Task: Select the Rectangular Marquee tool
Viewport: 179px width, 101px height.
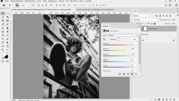Action: pyautogui.click(x=8, y=13)
